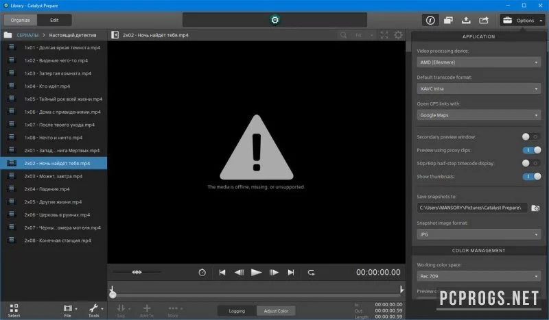549x320 pixels.
Task: Click the Save snapshots path field
Action: [471, 208]
